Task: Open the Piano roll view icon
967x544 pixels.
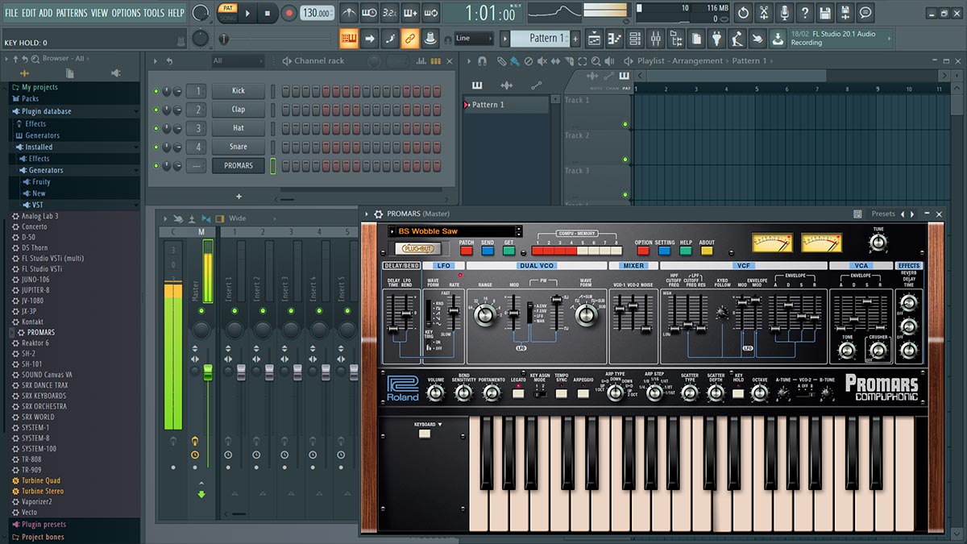Action: point(615,38)
